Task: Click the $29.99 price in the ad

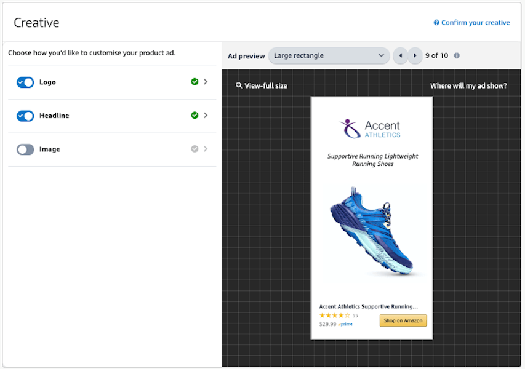Action: [x=327, y=324]
